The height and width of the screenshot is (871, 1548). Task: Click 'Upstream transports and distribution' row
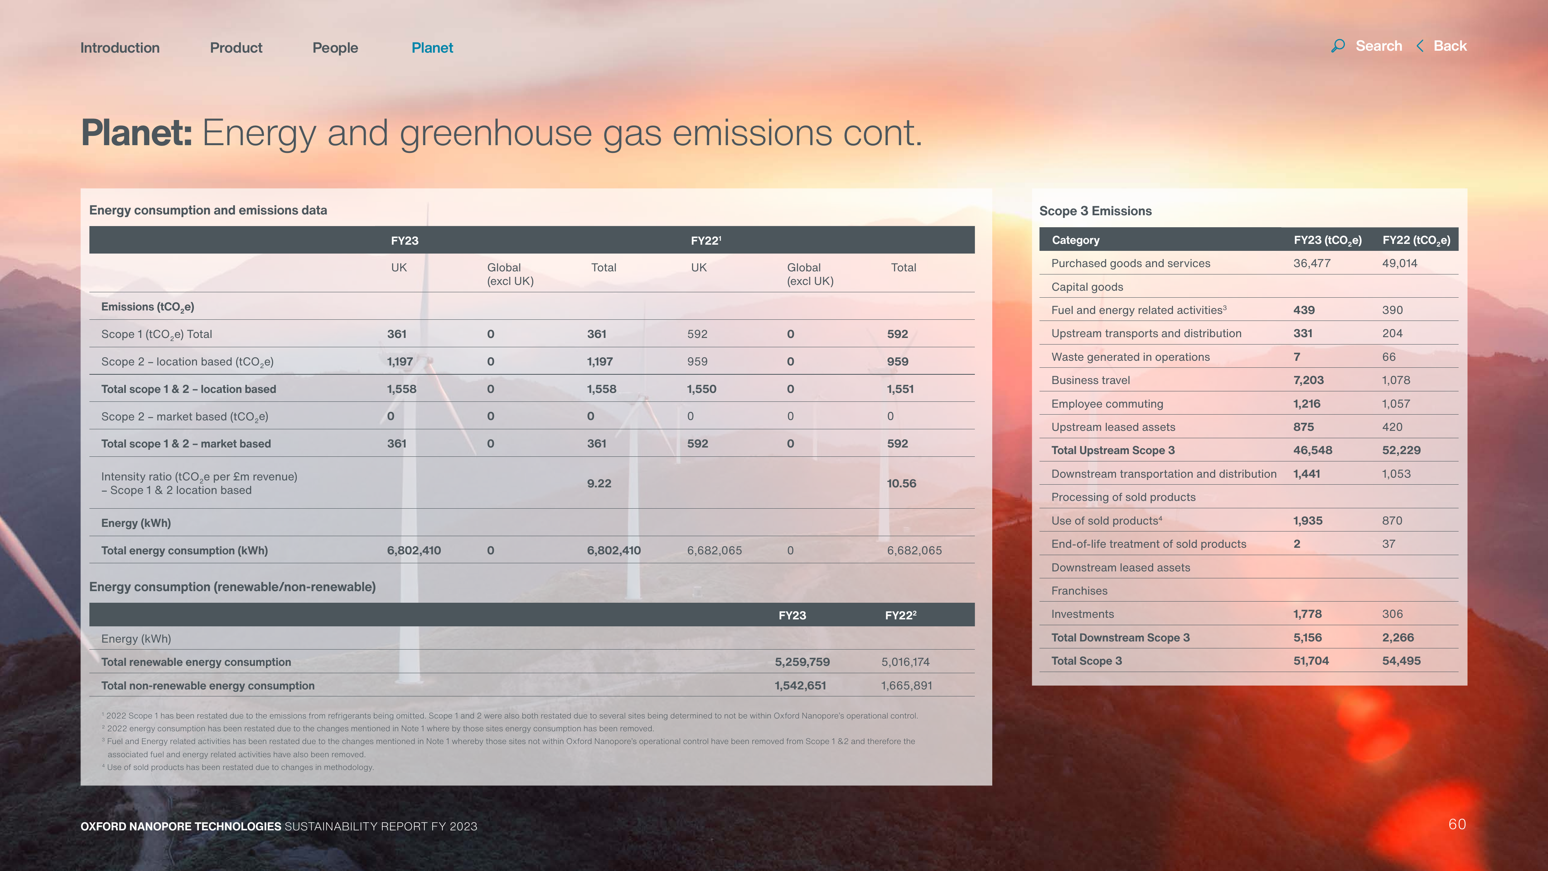click(1249, 334)
